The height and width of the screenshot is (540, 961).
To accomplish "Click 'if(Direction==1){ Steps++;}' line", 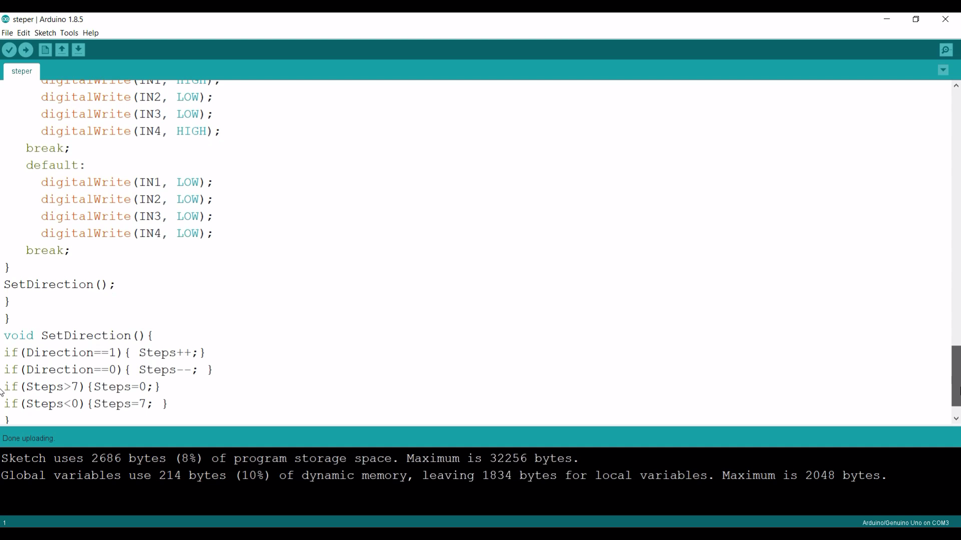I will point(105,352).
